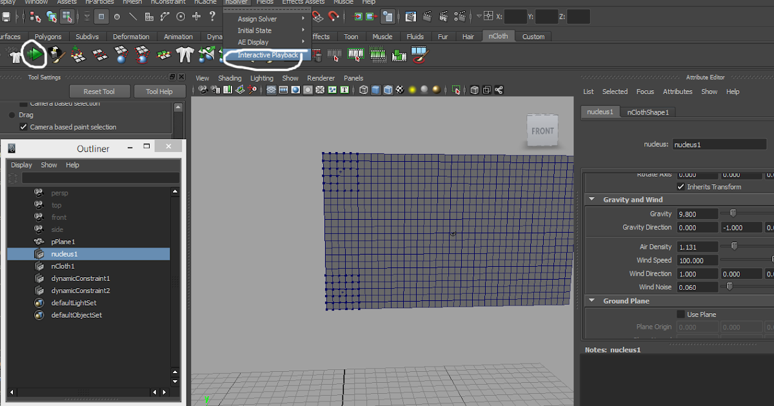This screenshot has width=774, height=406.
Task: Enable the Use Plane checkbox
Action: pos(681,314)
